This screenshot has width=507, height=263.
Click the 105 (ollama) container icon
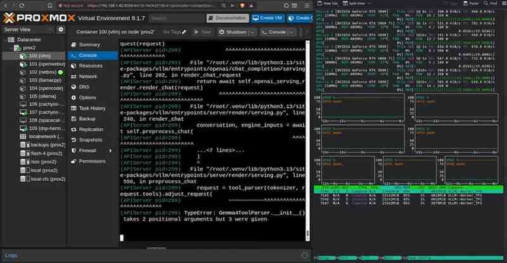coord(23,97)
